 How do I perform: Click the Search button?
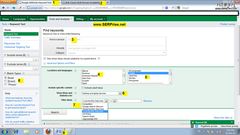tap(55, 112)
